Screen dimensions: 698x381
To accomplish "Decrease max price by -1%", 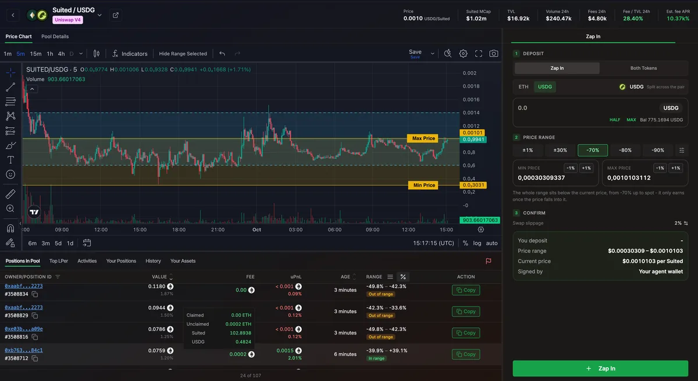I will (x=660, y=168).
